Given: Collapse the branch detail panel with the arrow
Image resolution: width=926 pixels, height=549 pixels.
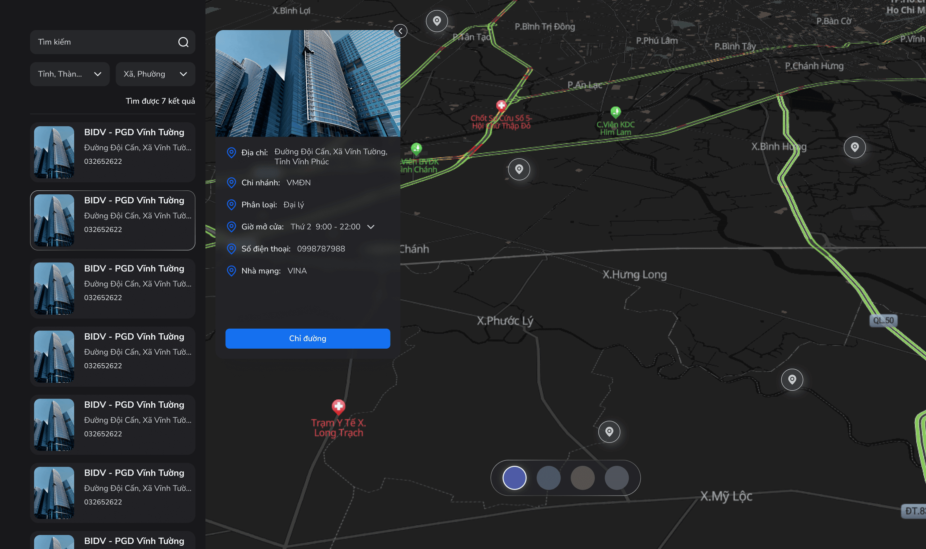Looking at the screenshot, I should pyautogui.click(x=400, y=31).
